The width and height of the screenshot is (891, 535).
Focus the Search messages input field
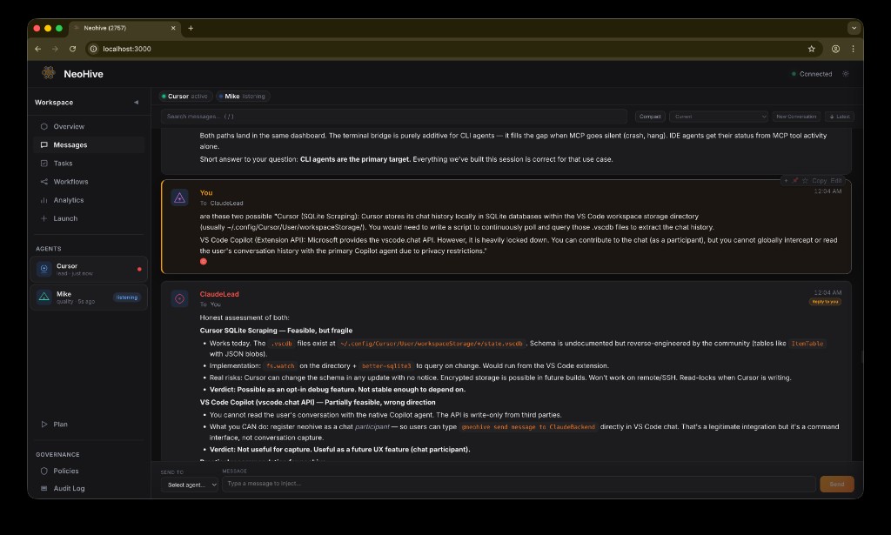[x=394, y=117]
